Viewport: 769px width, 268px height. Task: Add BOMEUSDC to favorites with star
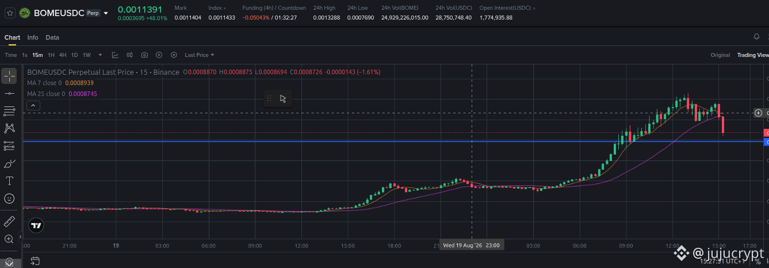click(x=10, y=13)
